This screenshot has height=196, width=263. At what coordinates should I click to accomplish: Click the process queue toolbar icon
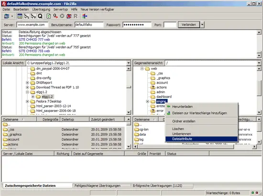pyautogui.click(x=55, y=16)
